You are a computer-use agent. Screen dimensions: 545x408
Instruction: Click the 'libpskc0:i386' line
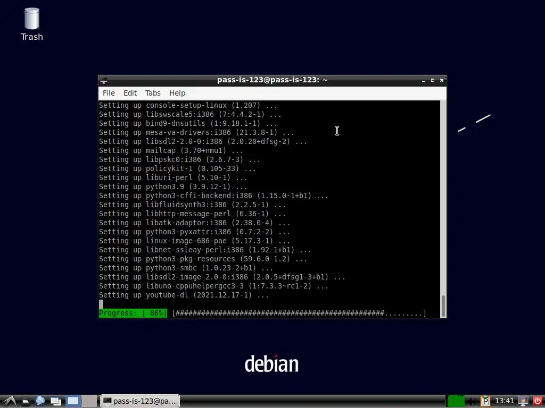pos(179,159)
